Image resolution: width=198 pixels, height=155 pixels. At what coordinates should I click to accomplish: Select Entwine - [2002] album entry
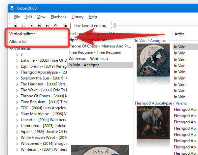[44, 60]
